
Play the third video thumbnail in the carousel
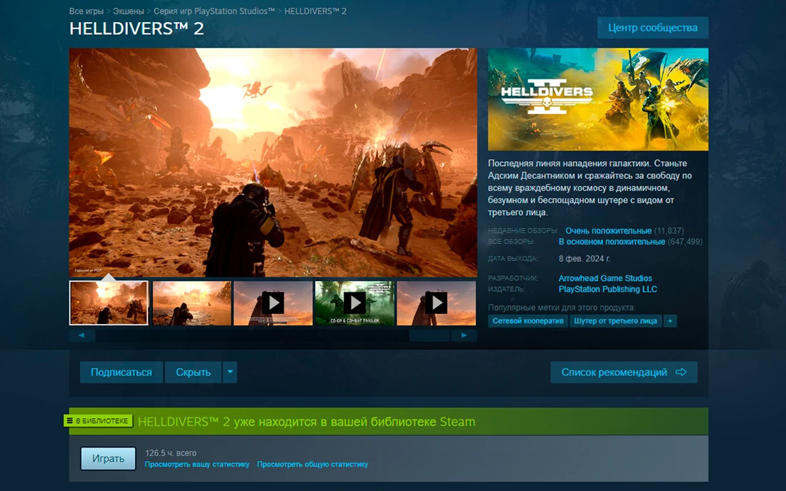(272, 302)
